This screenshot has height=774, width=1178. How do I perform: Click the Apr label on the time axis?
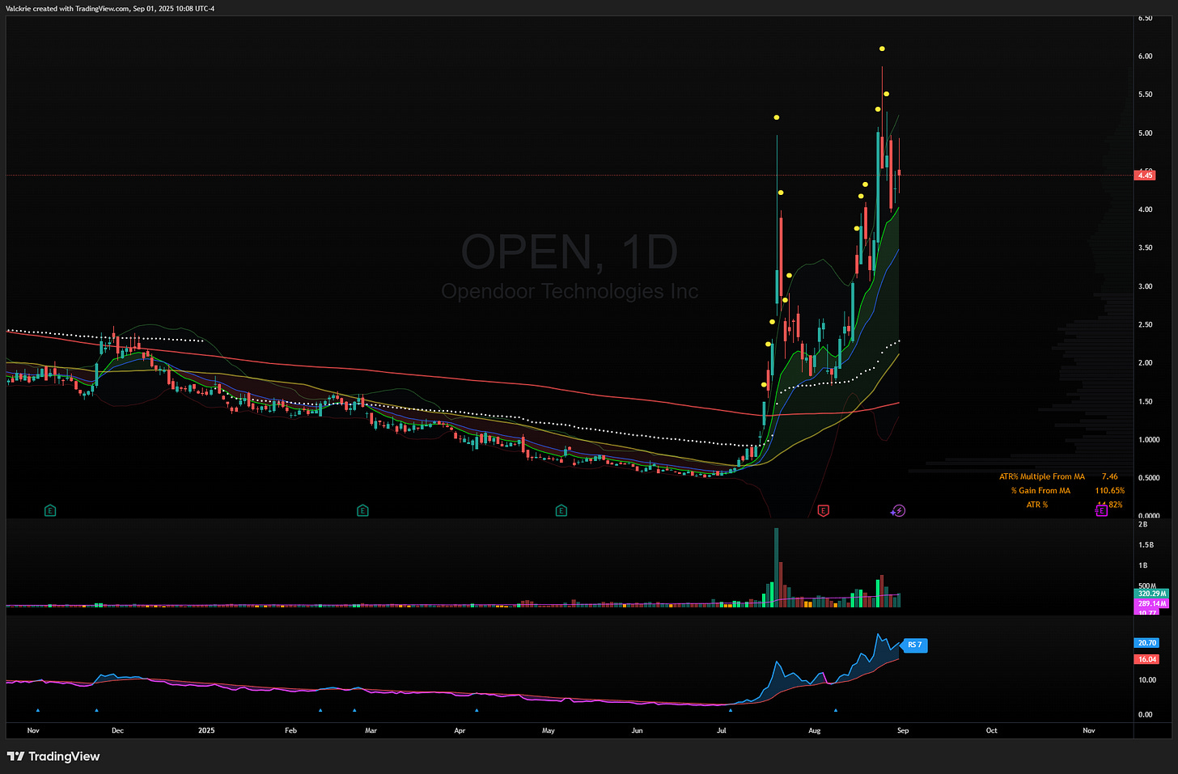pos(460,730)
